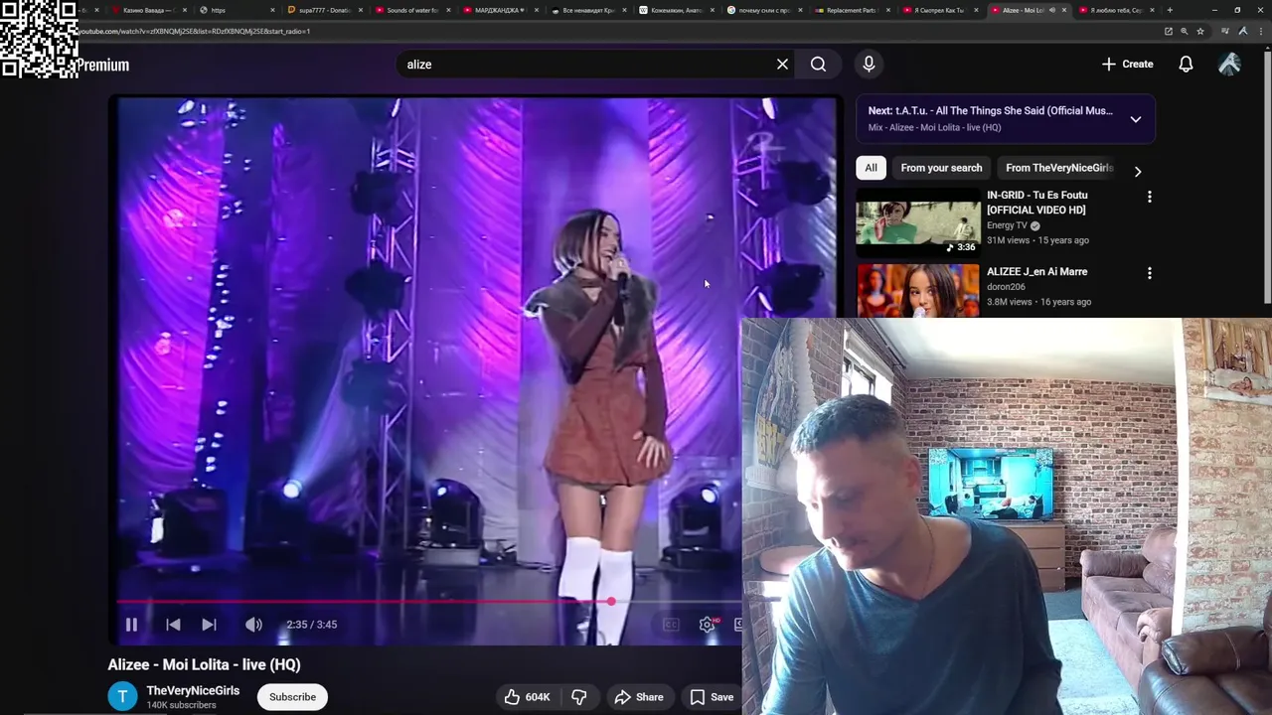1272x715 pixels.
Task: Close the active 'Alizee - Moi Lol' tab
Action: [1064, 10]
